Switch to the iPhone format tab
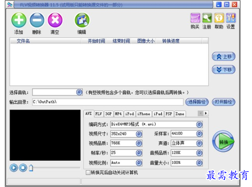This screenshot has height=187, width=252. (144, 114)
